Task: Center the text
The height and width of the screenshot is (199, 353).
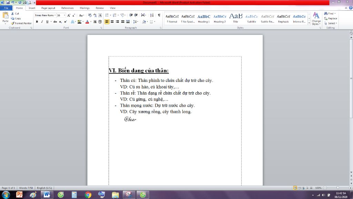Action: point(112,22)
